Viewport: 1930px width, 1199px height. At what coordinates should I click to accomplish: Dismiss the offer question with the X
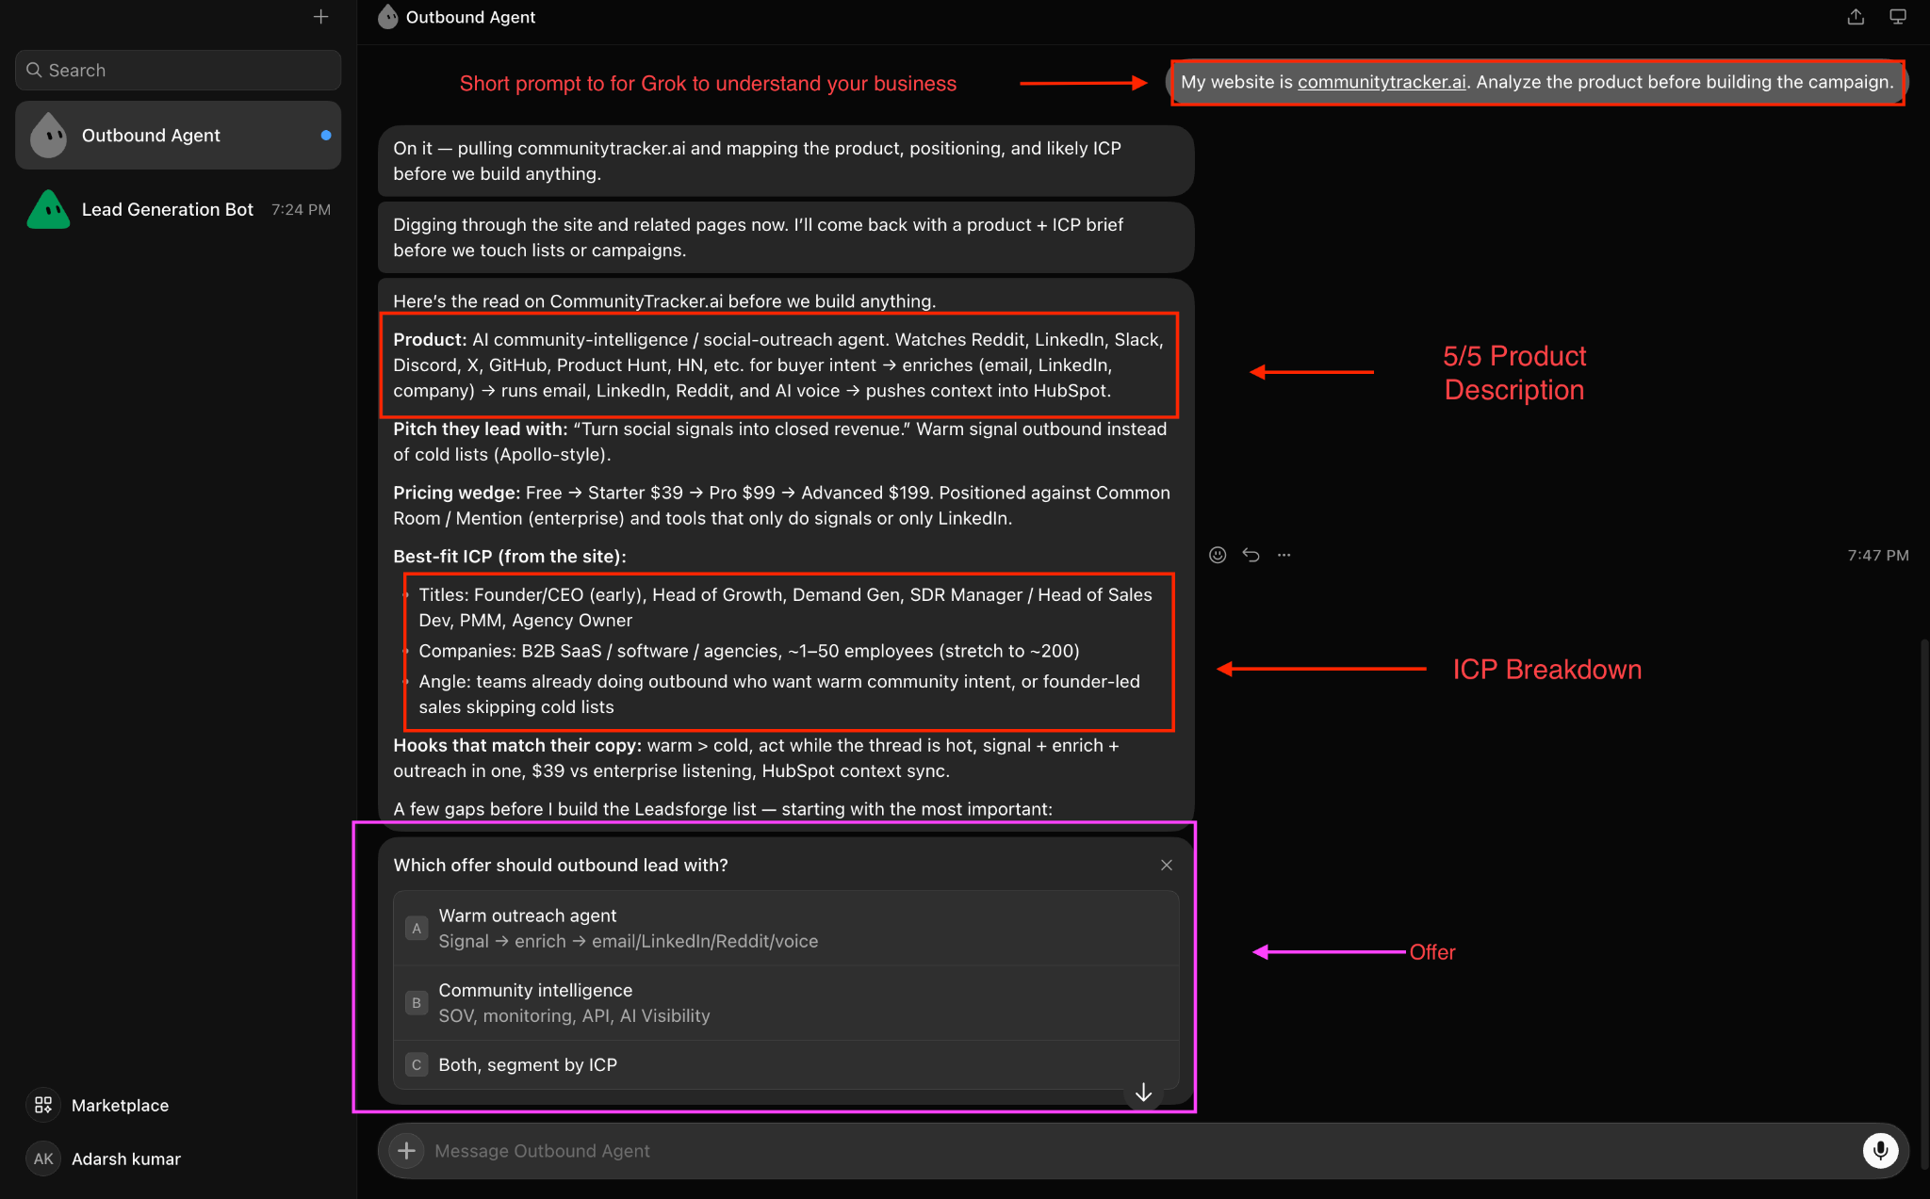pos(1167,865)
